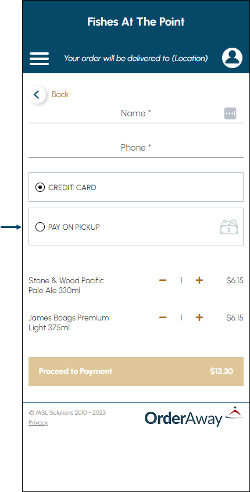Click the Fishes At The Point title
250x492 pixels.
tap(136, 22)
